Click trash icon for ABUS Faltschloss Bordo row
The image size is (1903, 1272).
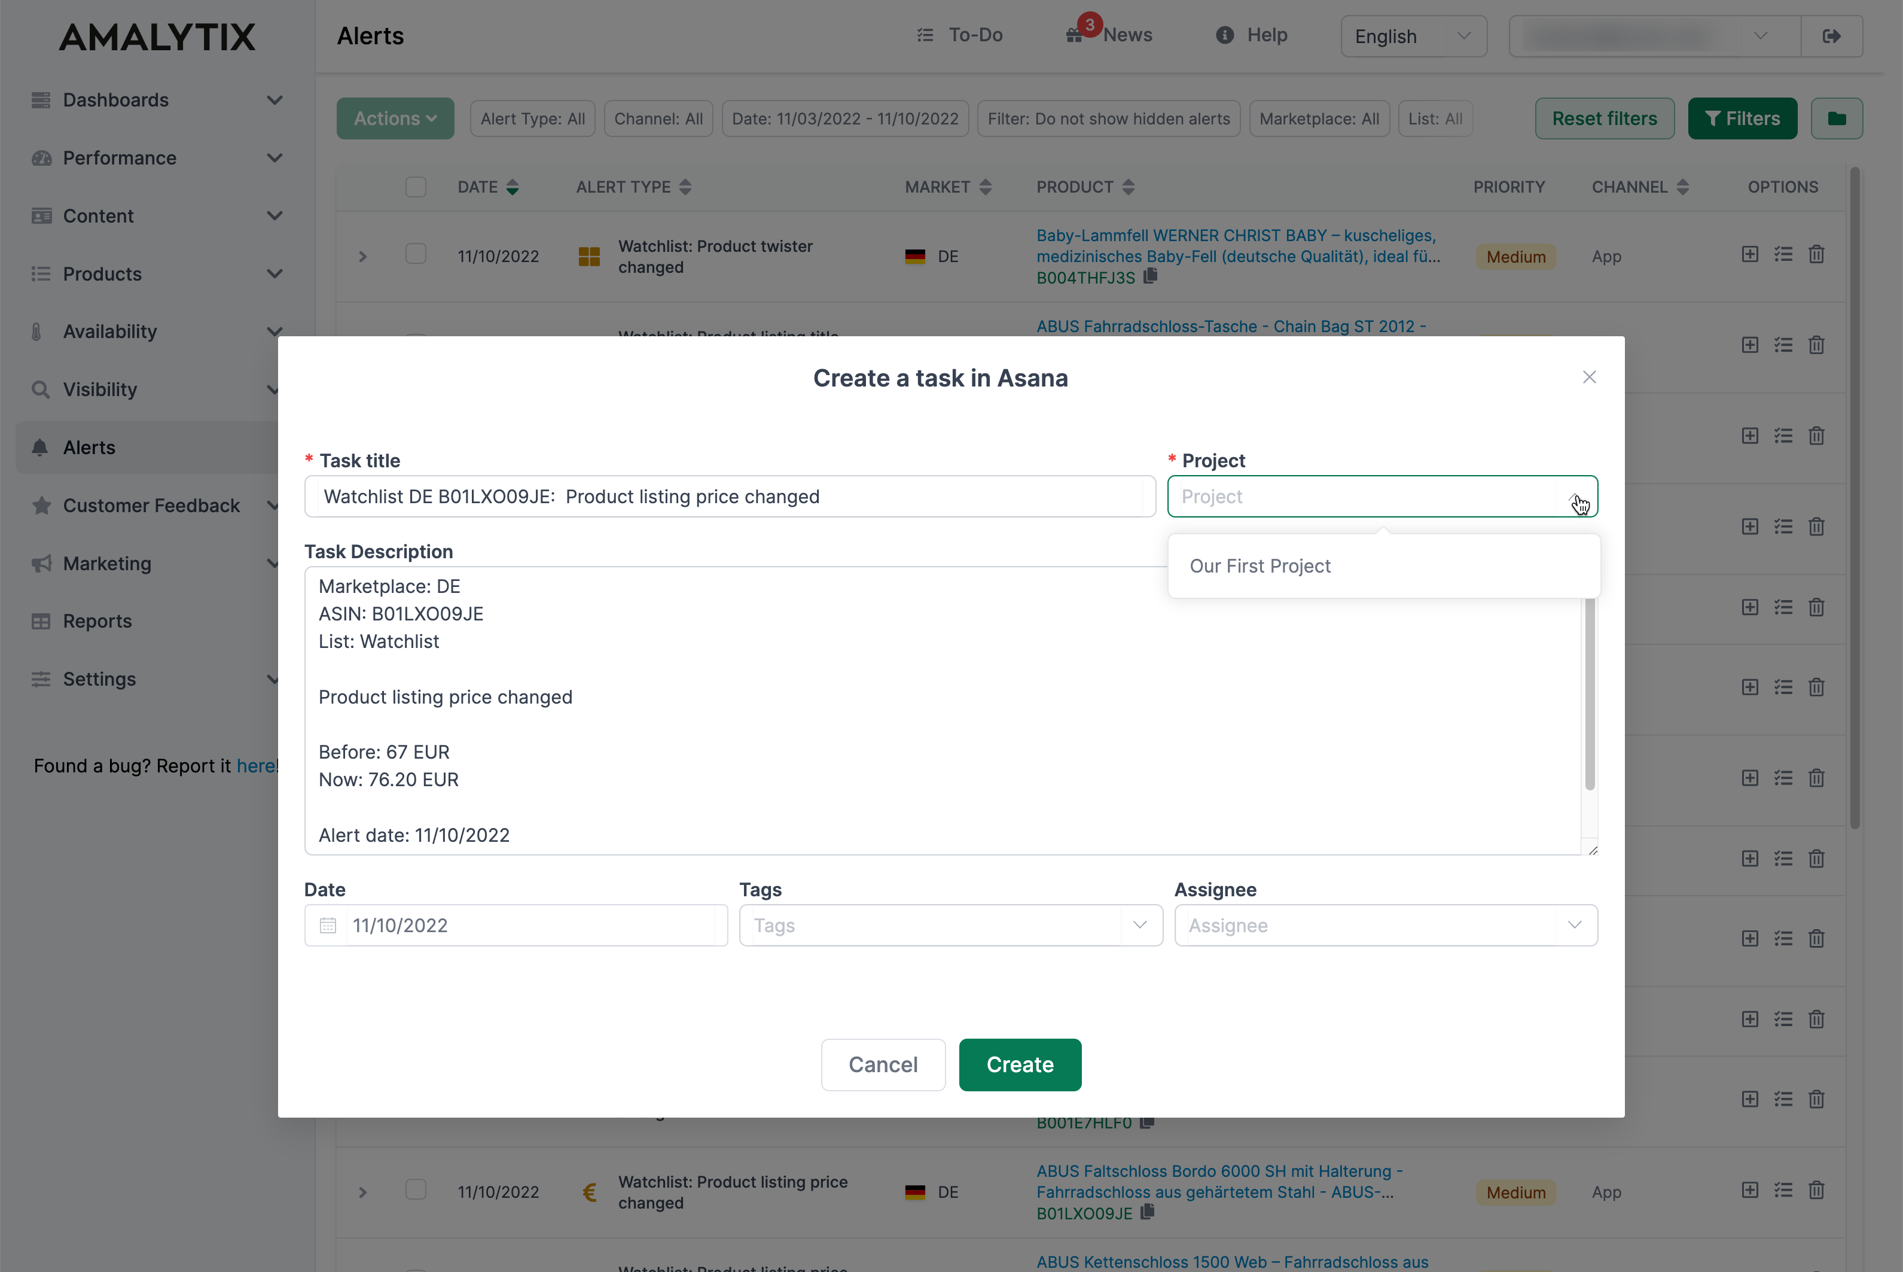click(x=1816, y=1190)
